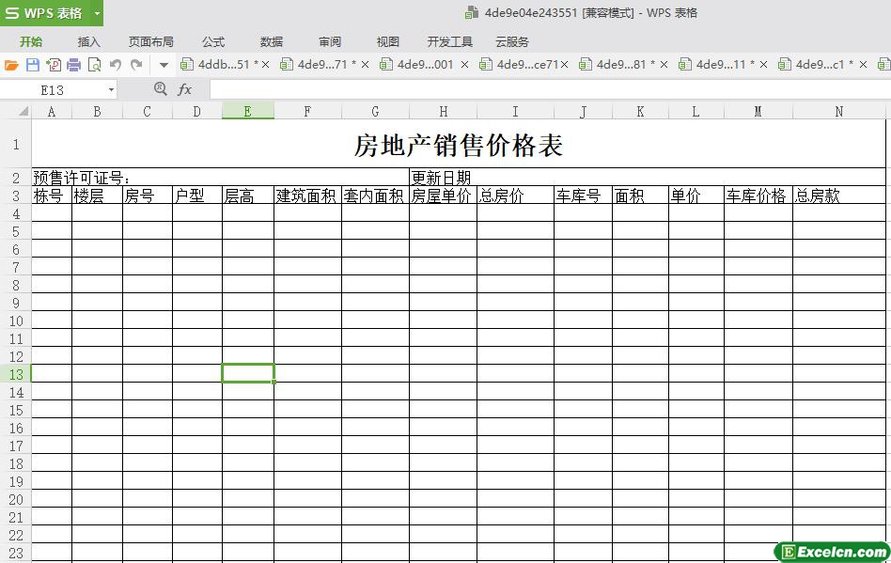891x563 pixels.
Task: Close the 4de9...001 document tab
Action: click(465, 65)
